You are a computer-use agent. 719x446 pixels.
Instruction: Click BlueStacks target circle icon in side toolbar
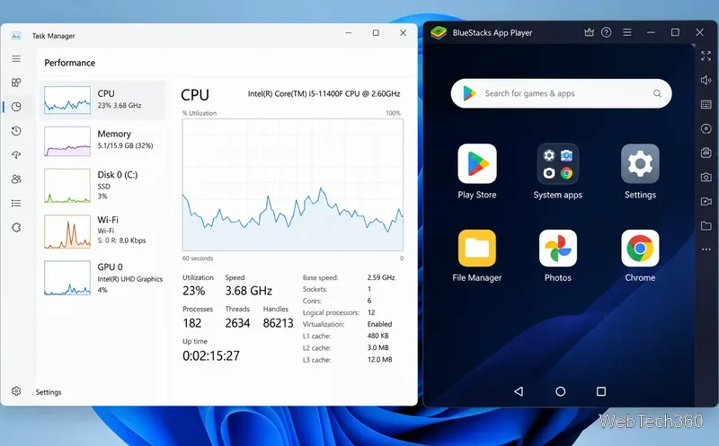coord(706,128)
